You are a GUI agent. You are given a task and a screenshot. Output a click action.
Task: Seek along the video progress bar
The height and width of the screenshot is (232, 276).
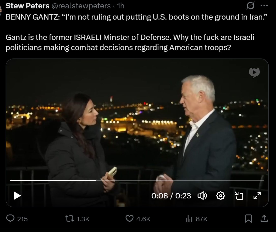[137, 180]
